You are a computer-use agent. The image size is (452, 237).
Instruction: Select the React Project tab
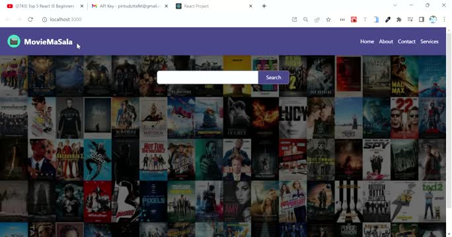point(214,6)
